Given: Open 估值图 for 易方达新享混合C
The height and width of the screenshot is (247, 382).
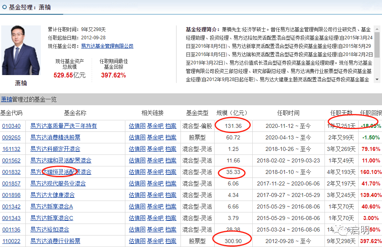Looking at the screenshot, I should click(137, 218).
